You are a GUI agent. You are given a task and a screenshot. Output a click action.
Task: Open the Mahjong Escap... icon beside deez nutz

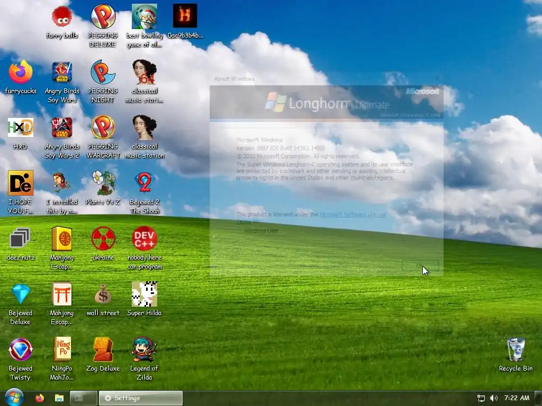click(62, 248)
